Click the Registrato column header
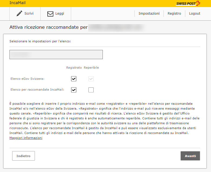Screen dimensions: 211x172 (74, 68)
